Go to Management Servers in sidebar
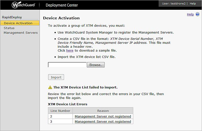This screenshot has height=131, width=202. tap(21, 33)
